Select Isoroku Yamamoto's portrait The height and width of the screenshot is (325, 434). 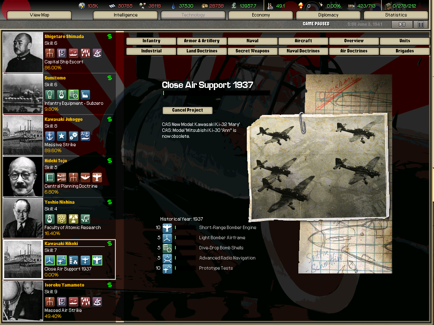tap(23, 301)
